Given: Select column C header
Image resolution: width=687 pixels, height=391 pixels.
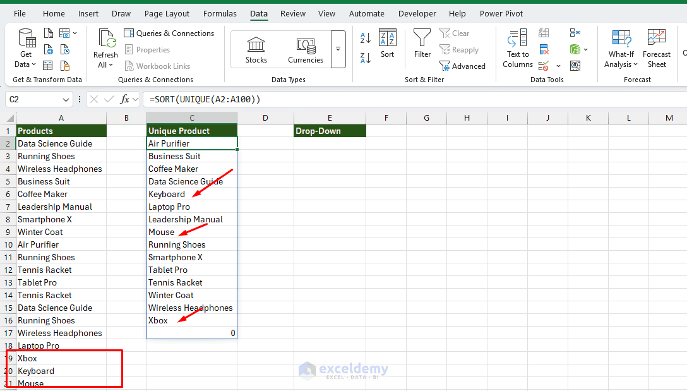Looking at the screenshot, I should click(192, 118).
